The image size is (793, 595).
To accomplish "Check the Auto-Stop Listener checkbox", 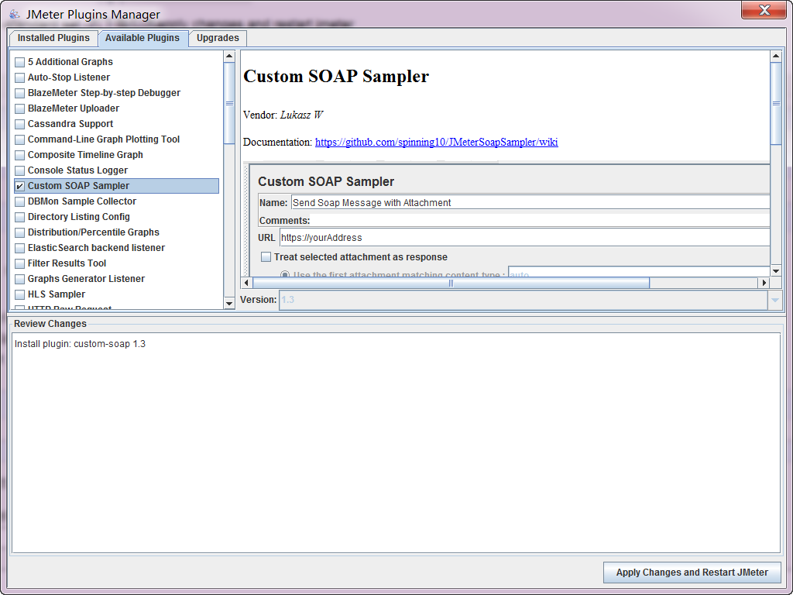I will click(x=19, y=78).
